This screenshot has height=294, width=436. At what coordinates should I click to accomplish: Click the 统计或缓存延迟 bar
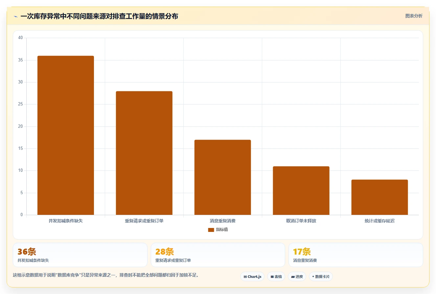point(379,197)
